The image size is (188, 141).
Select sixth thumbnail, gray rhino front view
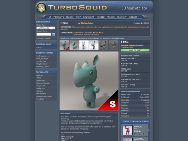coord(113,45)
